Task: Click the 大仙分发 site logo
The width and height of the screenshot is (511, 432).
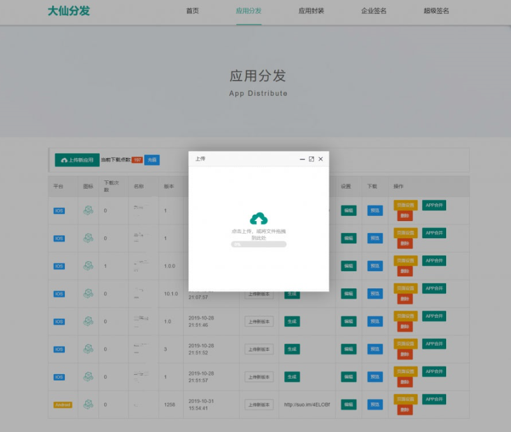Action: [x=69, y=11]
